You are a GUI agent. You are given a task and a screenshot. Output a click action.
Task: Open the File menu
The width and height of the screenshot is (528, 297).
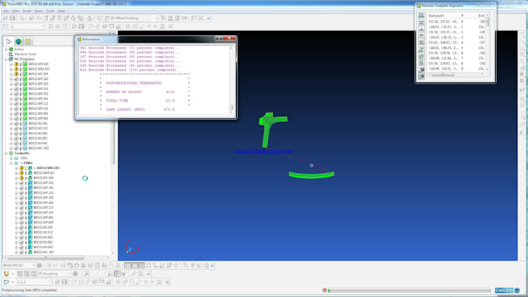point(6,11)
